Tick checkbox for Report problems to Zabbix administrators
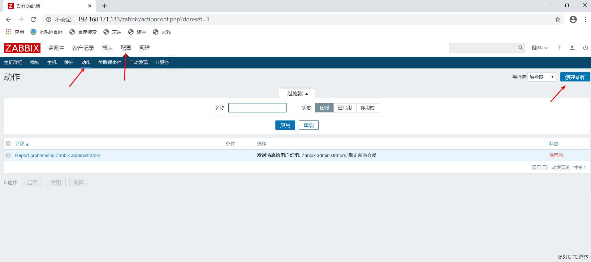Screen dimensions: 591x262 click(x=8, y=155)
